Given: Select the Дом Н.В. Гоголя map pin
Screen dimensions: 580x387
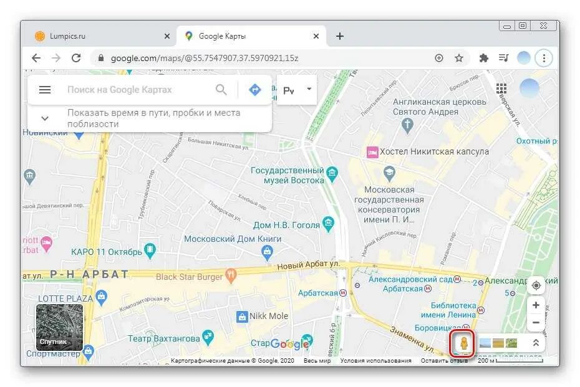Looking at the screenshot, I should coord(328,224).
